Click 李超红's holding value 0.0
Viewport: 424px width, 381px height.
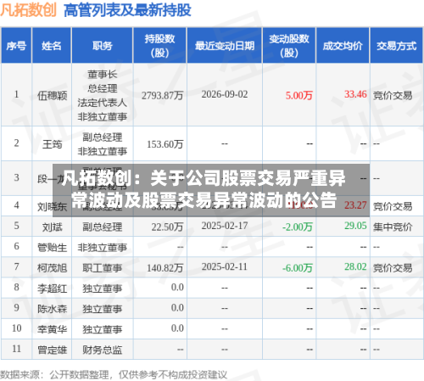click(177, 288)
